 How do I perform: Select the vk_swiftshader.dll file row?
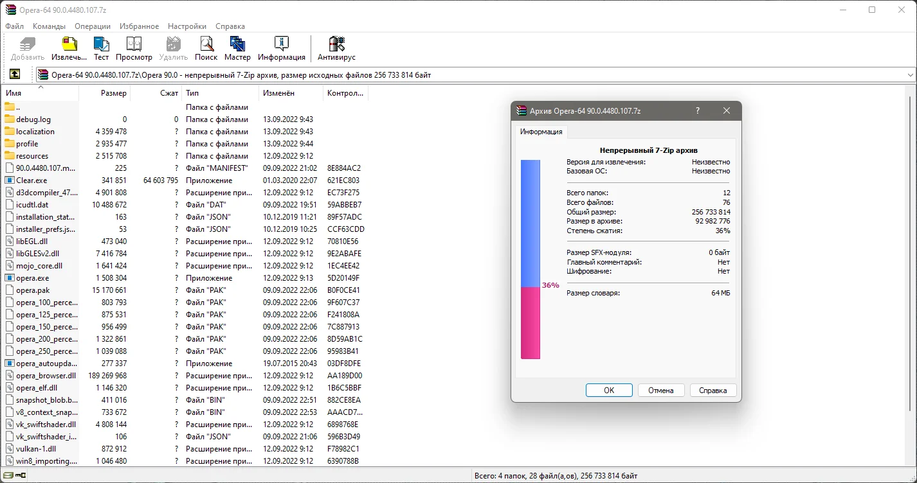click(185, 424)
